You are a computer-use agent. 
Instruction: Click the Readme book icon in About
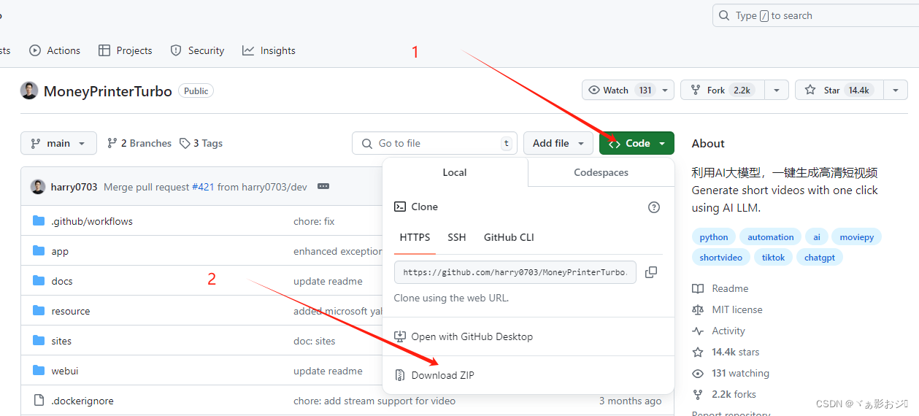coord(698,288)
